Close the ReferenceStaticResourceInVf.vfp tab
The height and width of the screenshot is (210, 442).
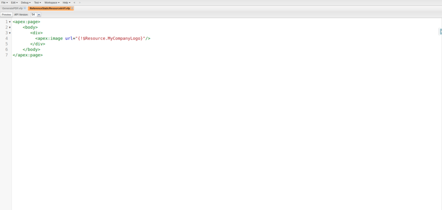pos(72,8)
